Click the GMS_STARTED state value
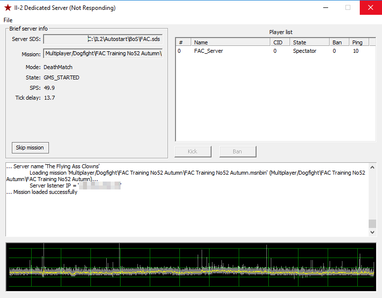 pos(61,77)
